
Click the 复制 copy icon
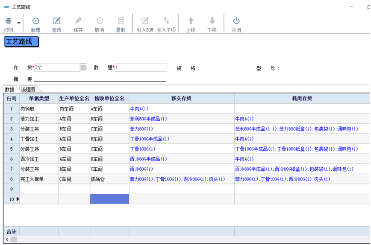coord(121,21)
